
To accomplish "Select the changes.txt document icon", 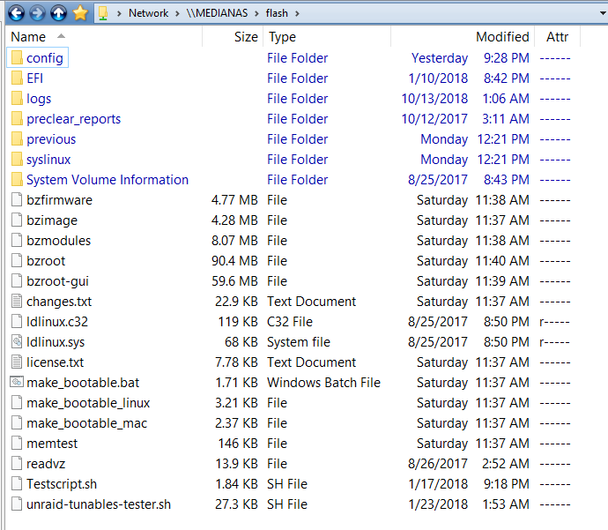I will (17, 301).
